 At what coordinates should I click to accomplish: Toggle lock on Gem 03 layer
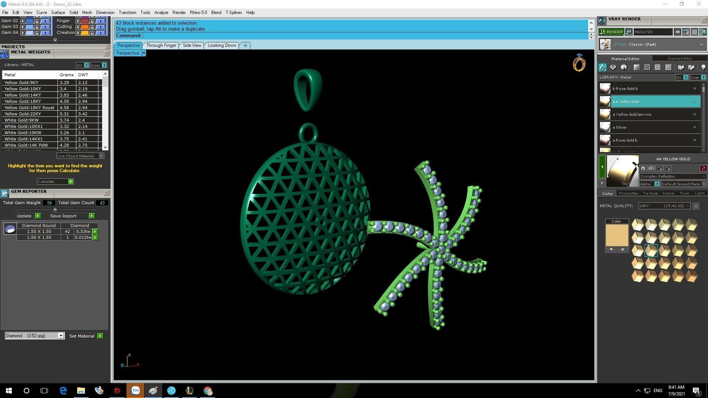[37, 27]
